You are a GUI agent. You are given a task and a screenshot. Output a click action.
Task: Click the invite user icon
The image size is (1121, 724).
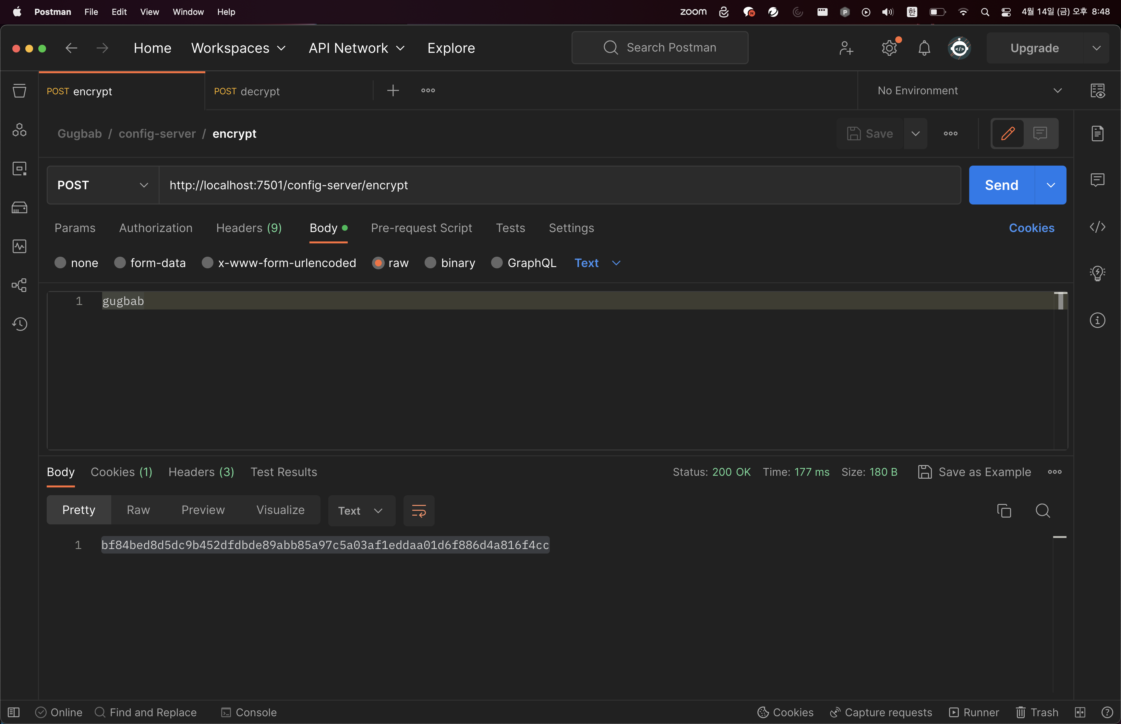[846, 48]
